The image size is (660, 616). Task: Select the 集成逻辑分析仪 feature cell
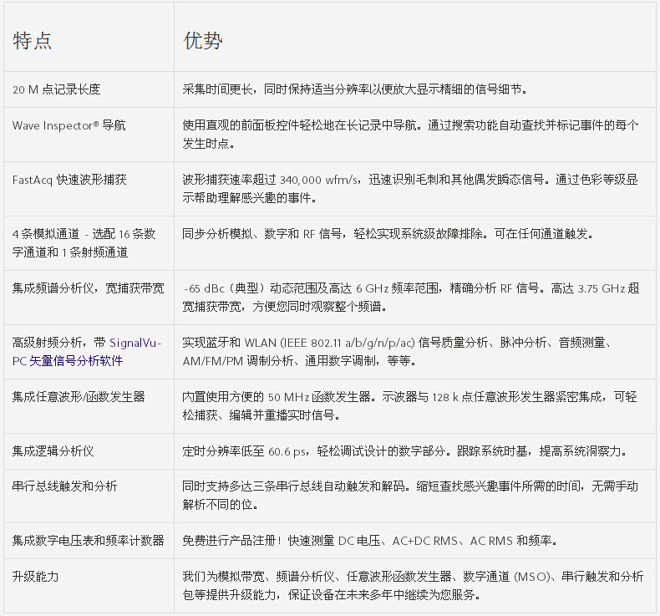(53, 451)
